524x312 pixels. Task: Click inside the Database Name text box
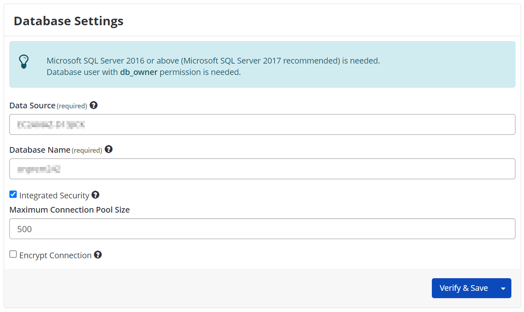[262, 168]
